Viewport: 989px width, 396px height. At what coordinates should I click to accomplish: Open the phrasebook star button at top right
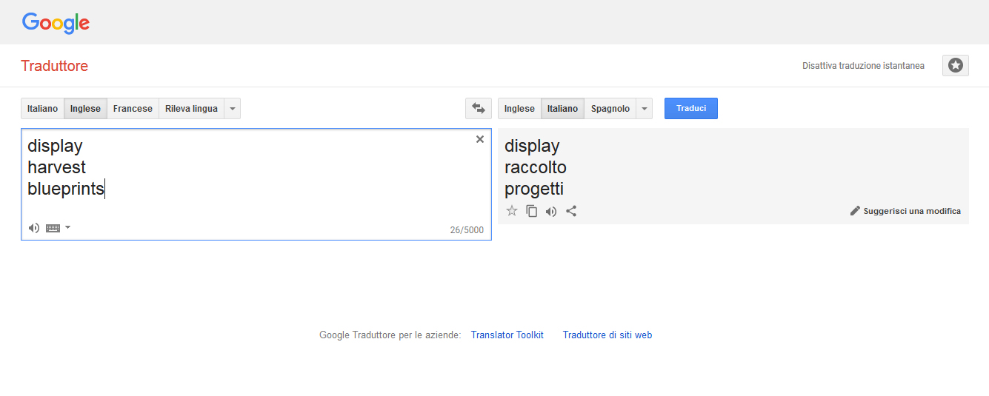[x=956, y=65]
